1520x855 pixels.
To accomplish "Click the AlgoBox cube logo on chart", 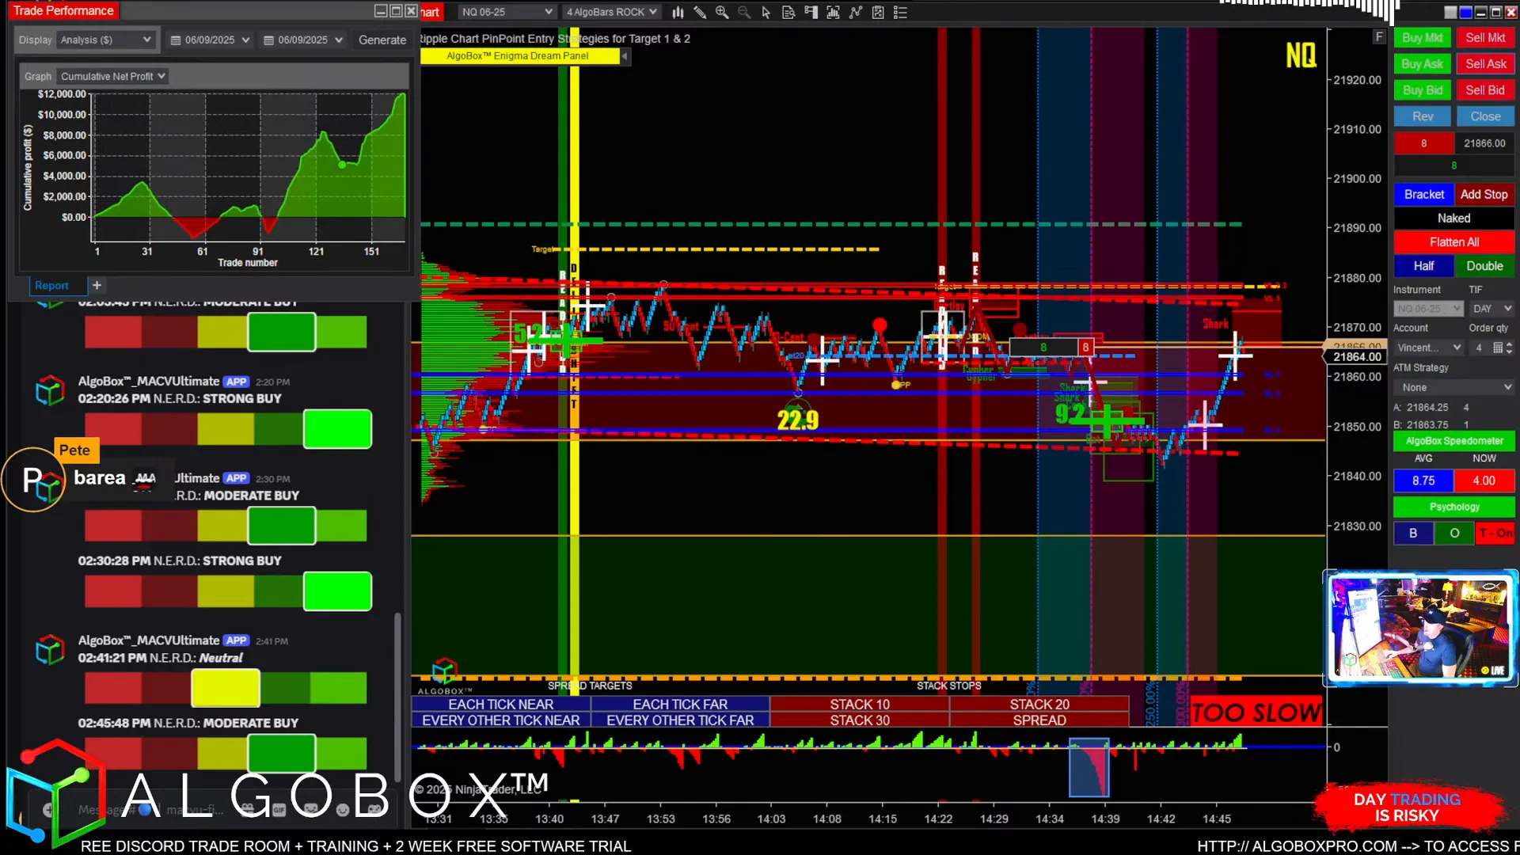I will [444, 671].
